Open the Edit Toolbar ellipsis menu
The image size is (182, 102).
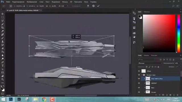point(3,83)
